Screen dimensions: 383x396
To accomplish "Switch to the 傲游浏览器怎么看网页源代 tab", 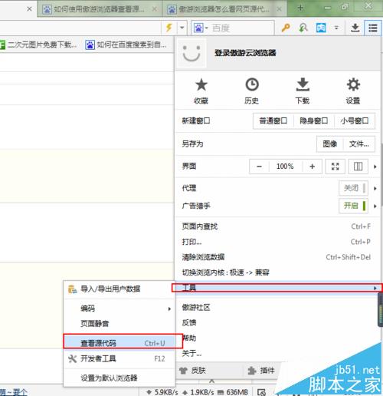I will pos(224,9).
